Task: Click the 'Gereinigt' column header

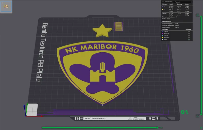Action: 179,4
